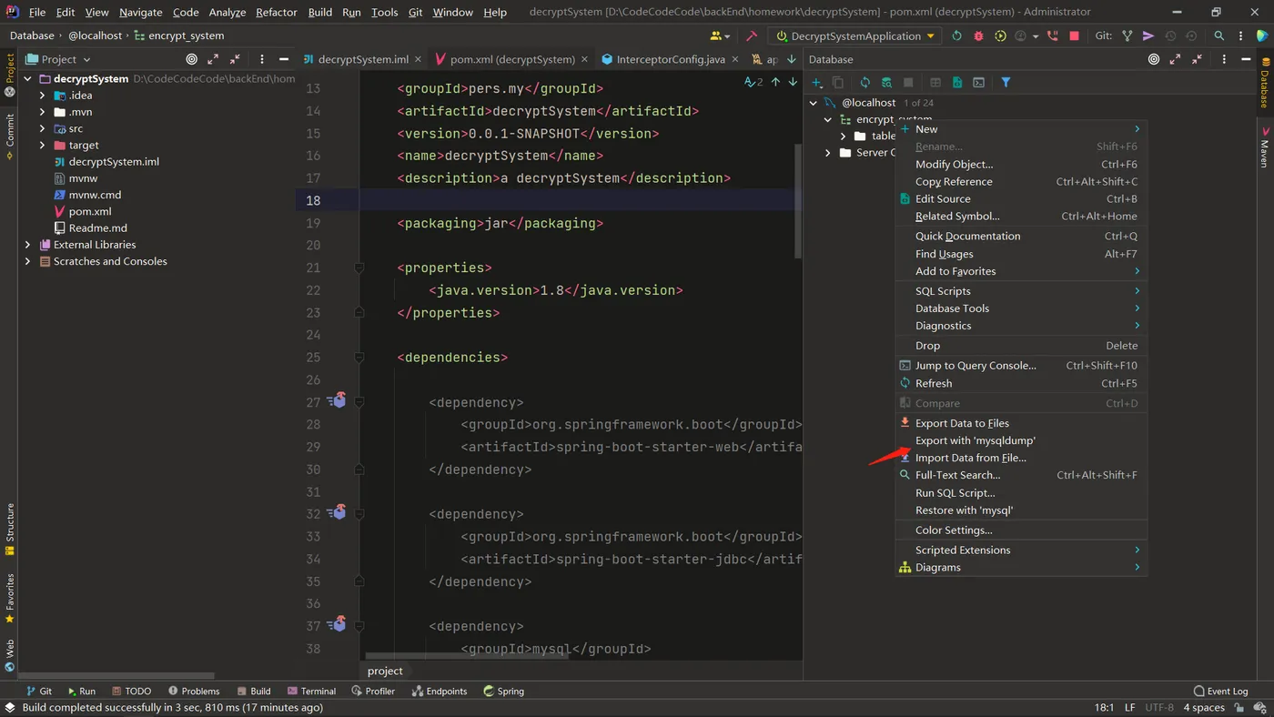Image resolution: width=1274 pixels, height=717 pixels.
Task: Collapse the @localhost data source node
Action: (814, 103)
